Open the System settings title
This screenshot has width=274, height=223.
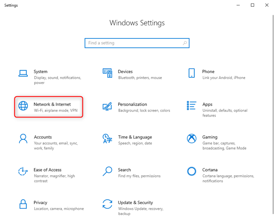[x=41, y=71]
